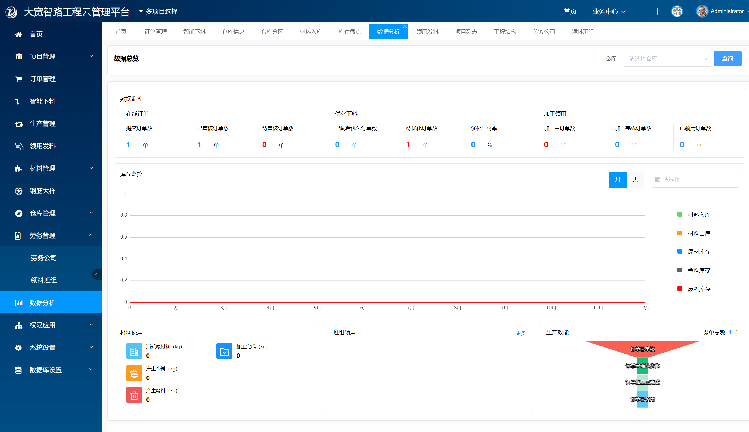Screen dimensions: 749x432
Task: Click red 订单已审核 funnel segment
Action: (642, 349)
